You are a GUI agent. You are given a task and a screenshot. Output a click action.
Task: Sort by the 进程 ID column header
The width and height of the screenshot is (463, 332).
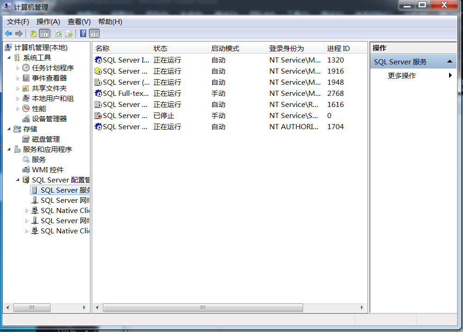345,49
